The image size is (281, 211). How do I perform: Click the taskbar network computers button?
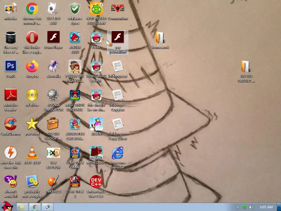[47, 207]
